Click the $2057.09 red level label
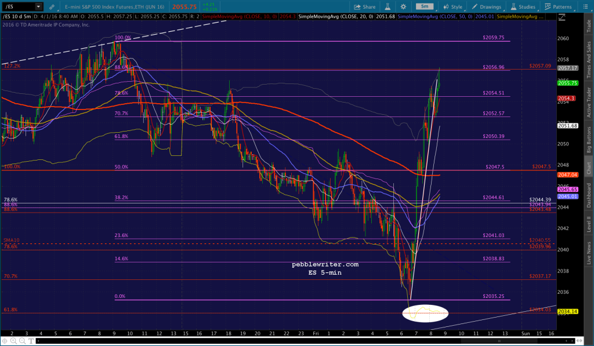 pyautogui.click(x=540, y=66)
